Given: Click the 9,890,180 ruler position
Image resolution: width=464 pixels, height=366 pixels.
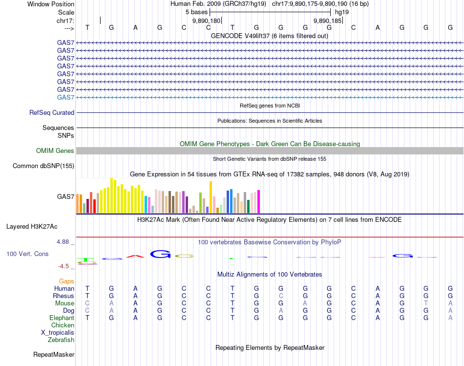Looking at the screenshot, I should 206,21.
